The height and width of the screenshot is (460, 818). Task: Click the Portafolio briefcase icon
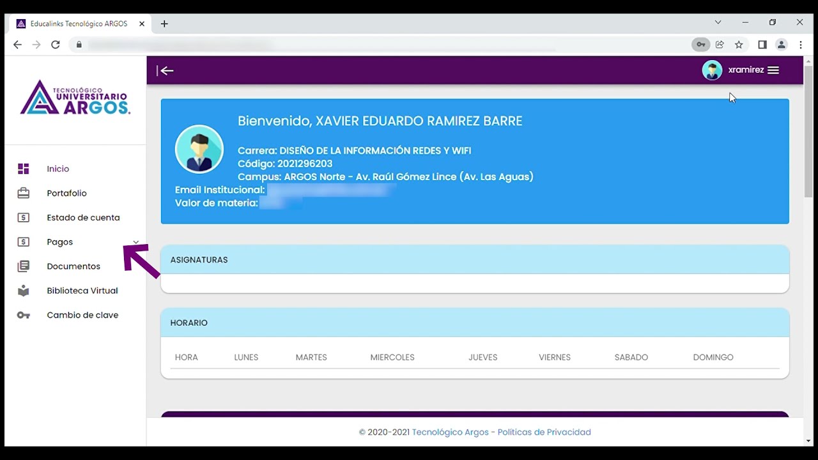click(x=24, y=193)
